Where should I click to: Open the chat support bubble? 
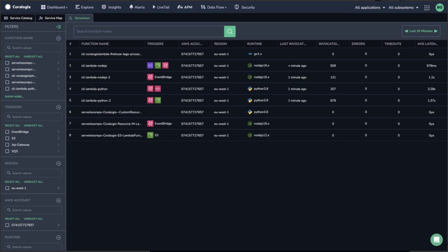436,240
